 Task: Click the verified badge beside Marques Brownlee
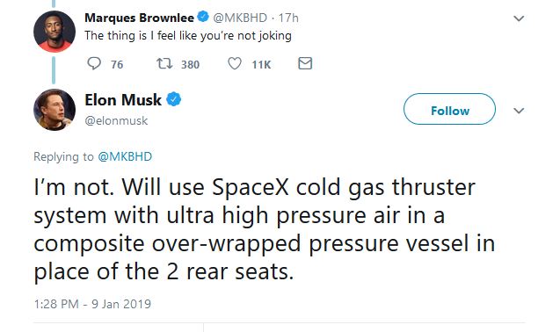203,17
